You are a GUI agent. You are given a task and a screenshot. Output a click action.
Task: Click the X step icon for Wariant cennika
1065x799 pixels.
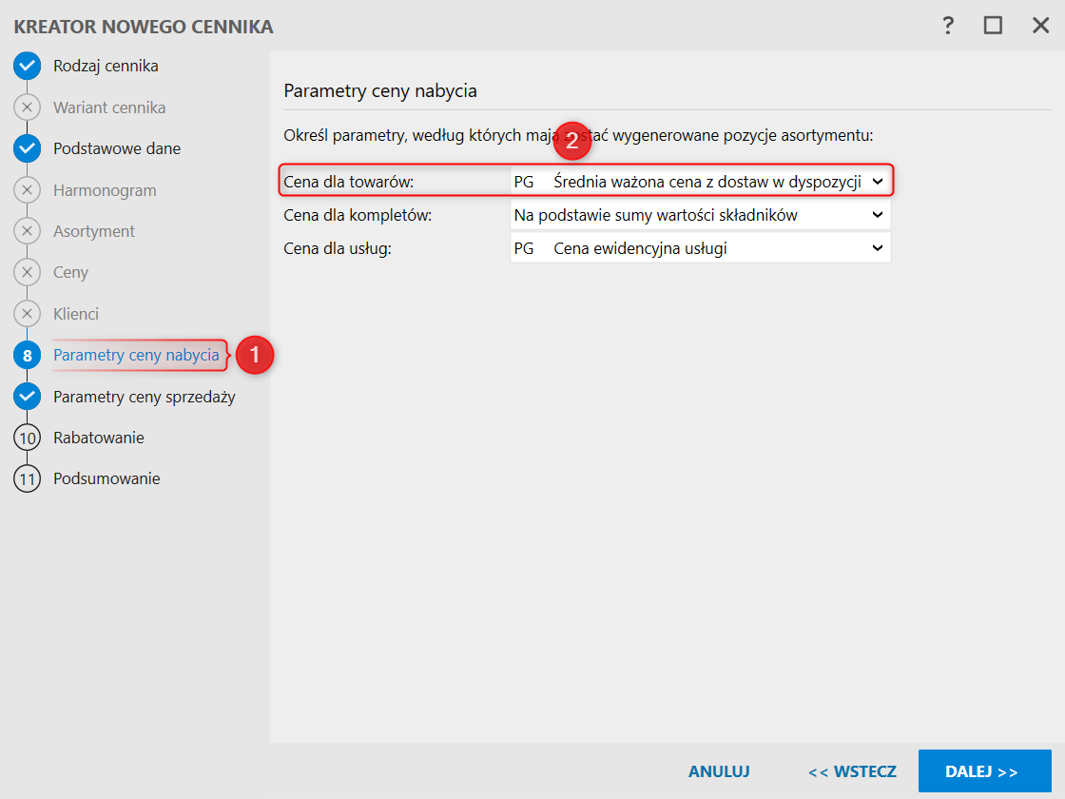coord(27,107)
